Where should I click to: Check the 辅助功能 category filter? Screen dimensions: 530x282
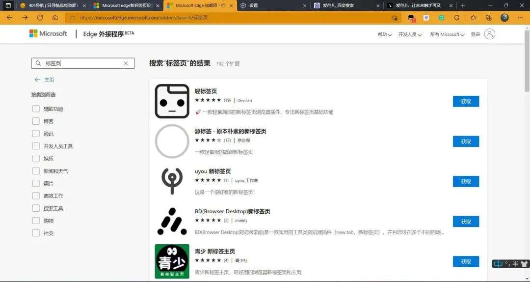[x=36, y=109]
